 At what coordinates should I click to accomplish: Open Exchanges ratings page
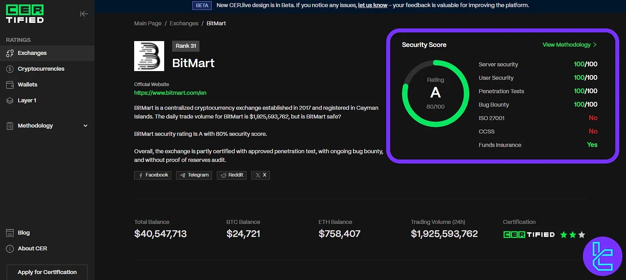click(x=47, y=53)
